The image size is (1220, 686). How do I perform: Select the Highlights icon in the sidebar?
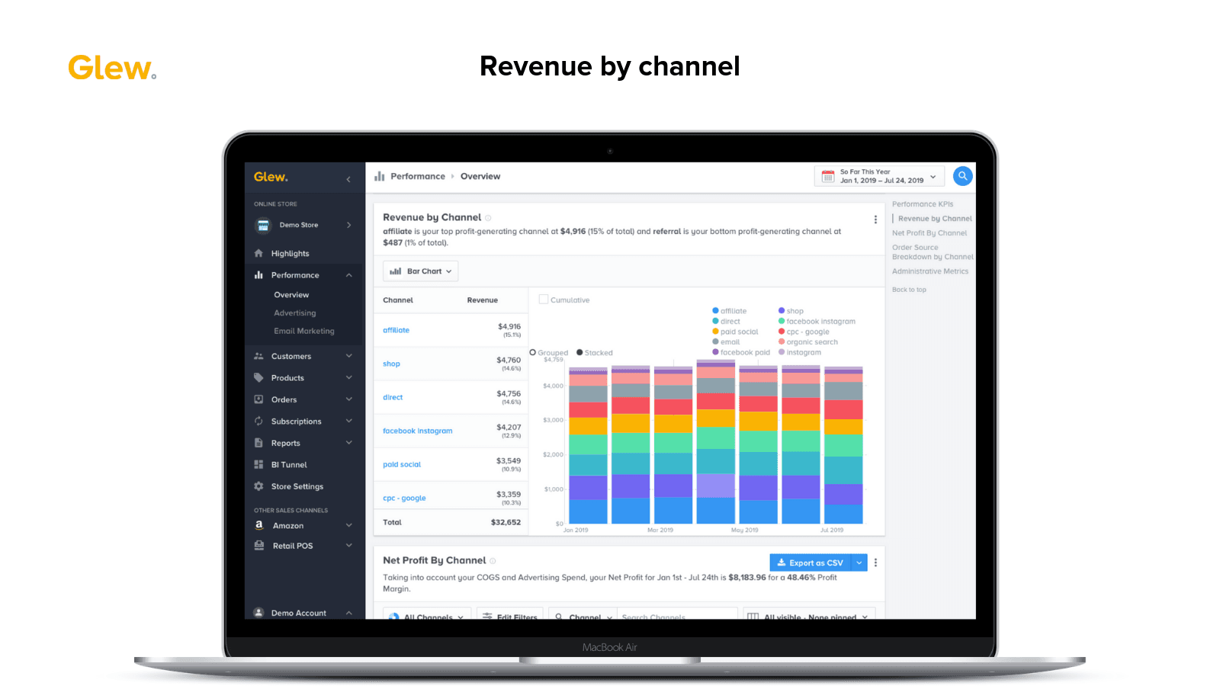260,252
